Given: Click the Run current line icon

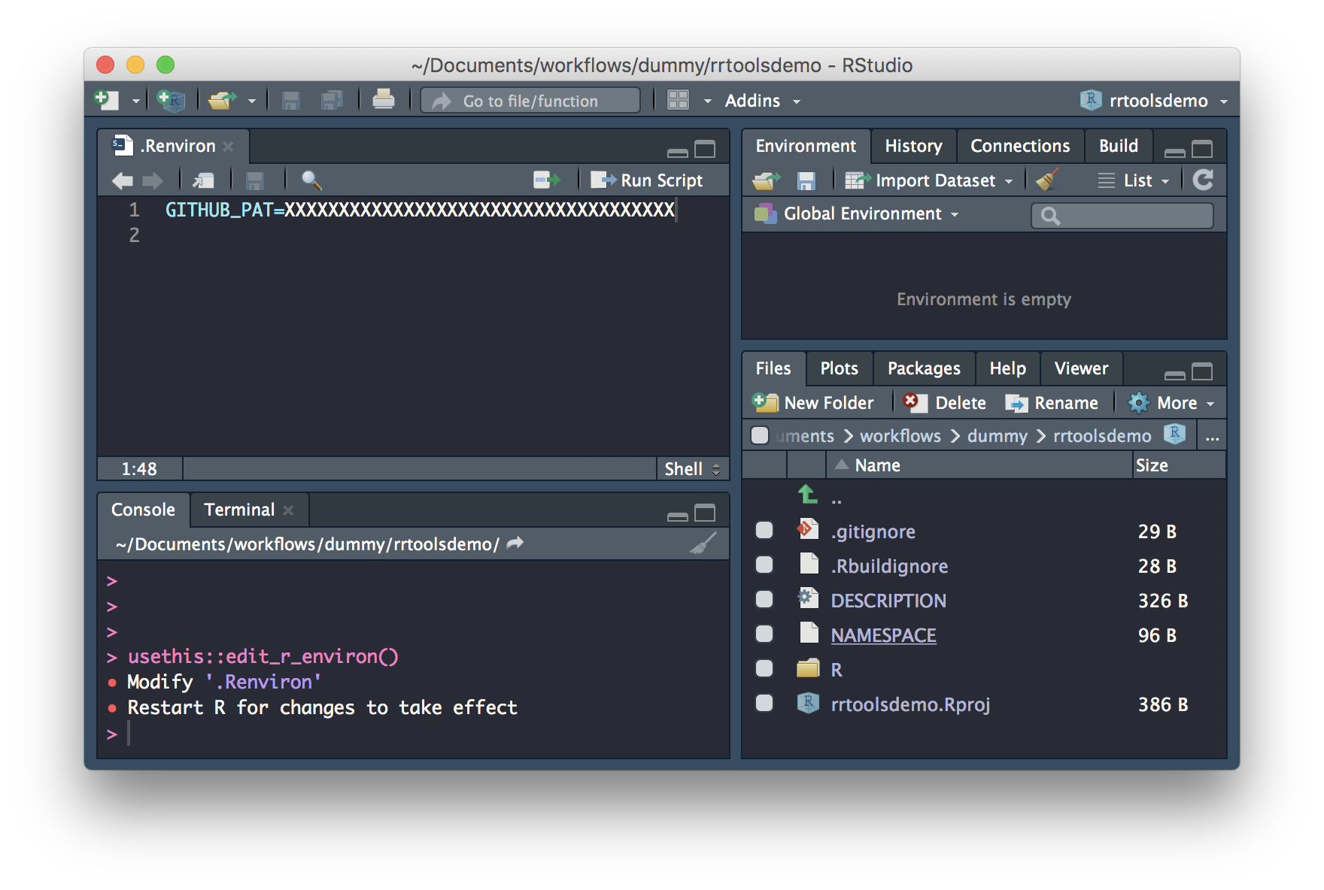Looking at the screenshot, I should click(x=547, y=180).
